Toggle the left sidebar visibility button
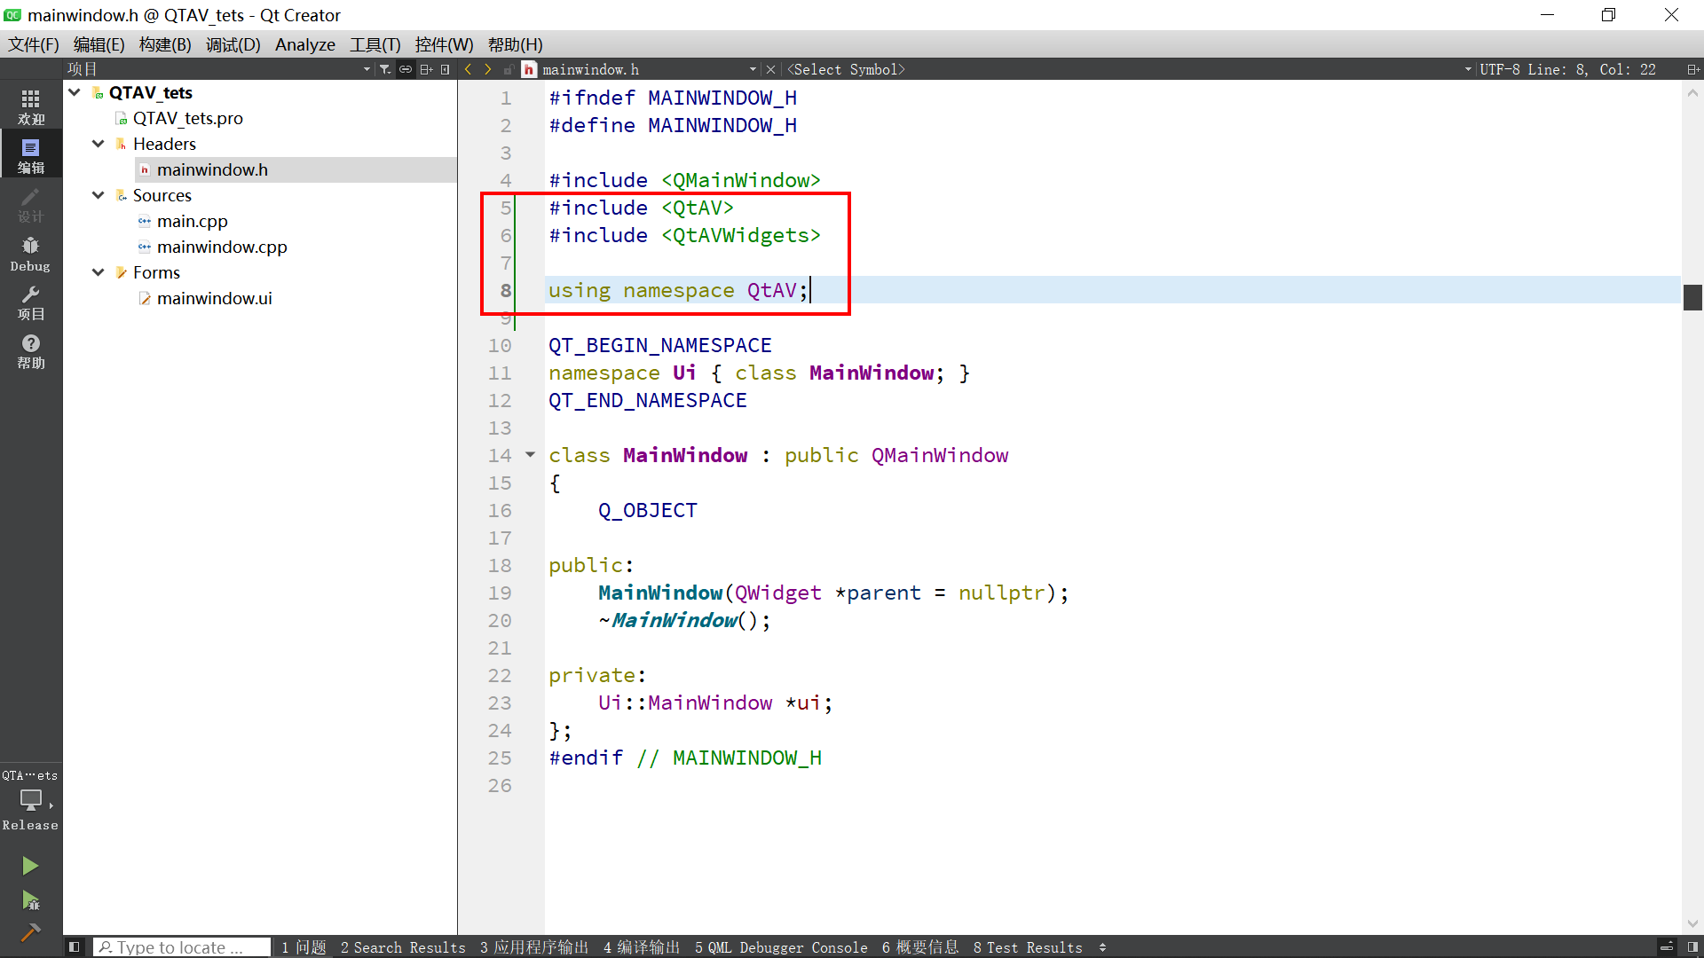 tap(75, 947)
